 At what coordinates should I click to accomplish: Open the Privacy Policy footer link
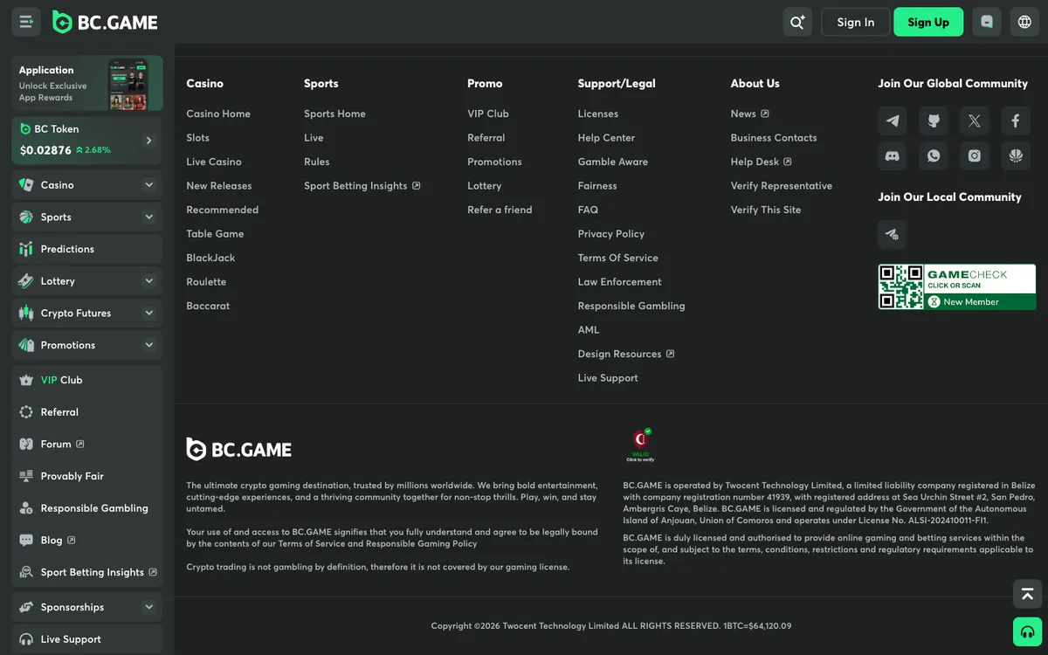[x=610, y=234]
